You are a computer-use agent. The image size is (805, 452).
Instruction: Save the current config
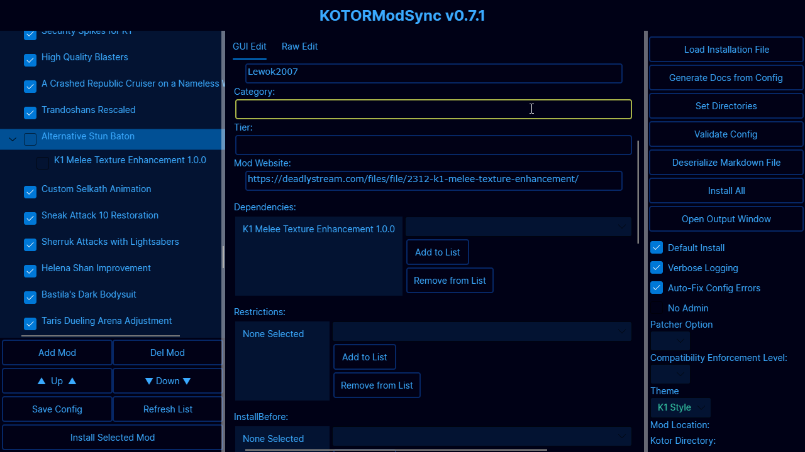coord(57,409)
